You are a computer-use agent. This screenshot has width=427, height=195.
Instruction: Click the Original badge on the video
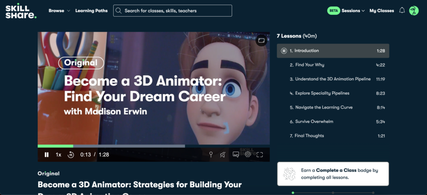pyautogui.click(x=81, y=63)
